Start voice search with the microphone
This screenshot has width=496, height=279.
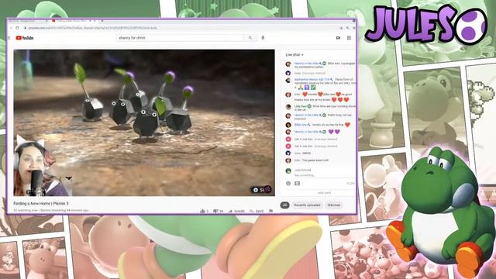pos(263,38)
